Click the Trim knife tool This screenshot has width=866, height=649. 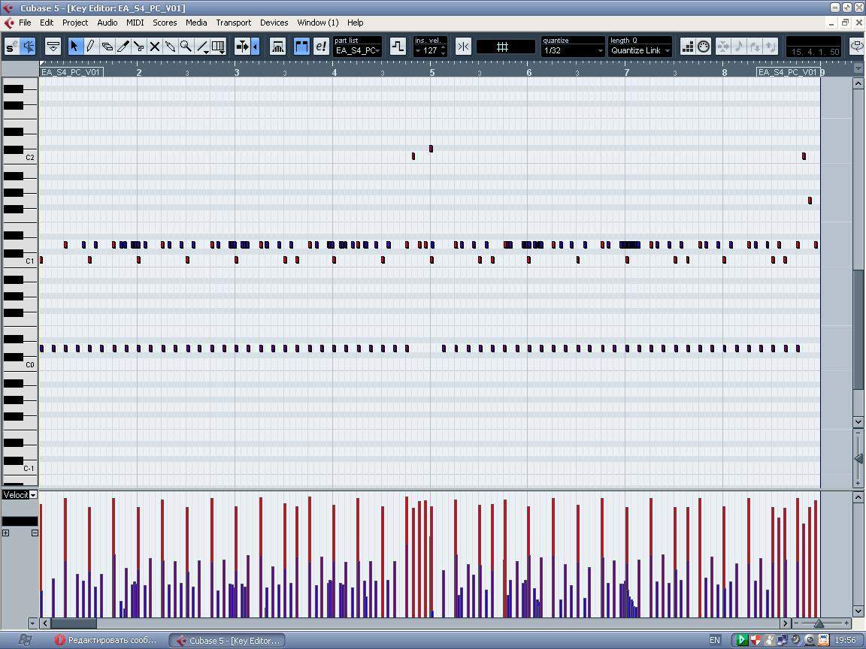[x=123, y=47]
